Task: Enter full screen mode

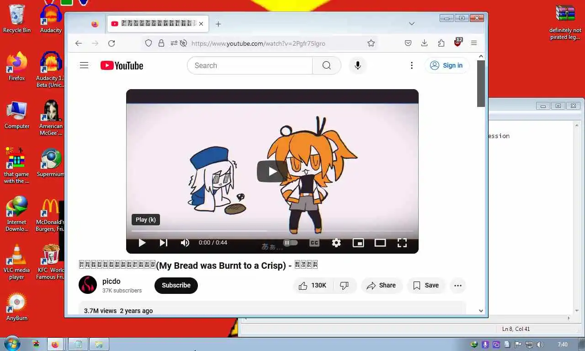Action: tap(402, 243)
